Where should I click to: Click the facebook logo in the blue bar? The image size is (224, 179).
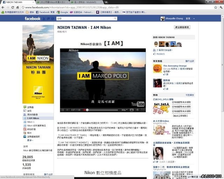(33, 19)
